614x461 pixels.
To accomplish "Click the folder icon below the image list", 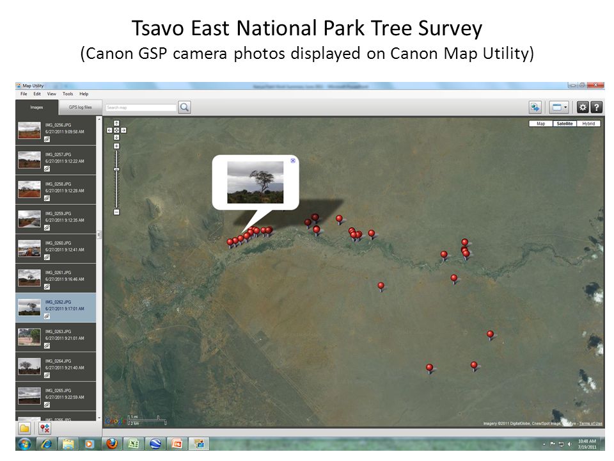I will pos(25,428).
